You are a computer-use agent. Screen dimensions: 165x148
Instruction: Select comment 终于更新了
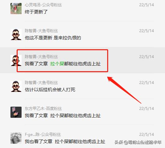click(x=36, y=12)
